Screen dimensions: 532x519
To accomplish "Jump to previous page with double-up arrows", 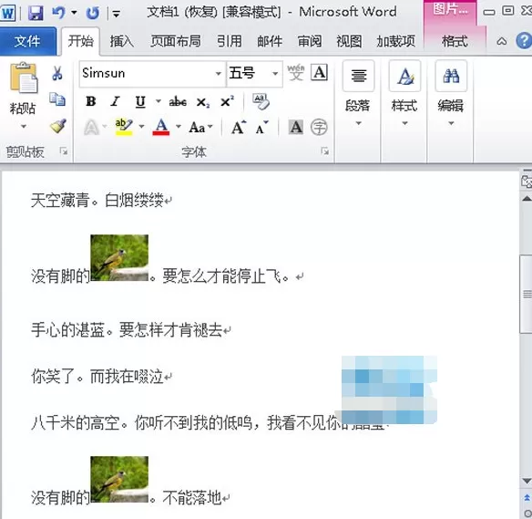I will pyautogui.click(x=527, y=498).
